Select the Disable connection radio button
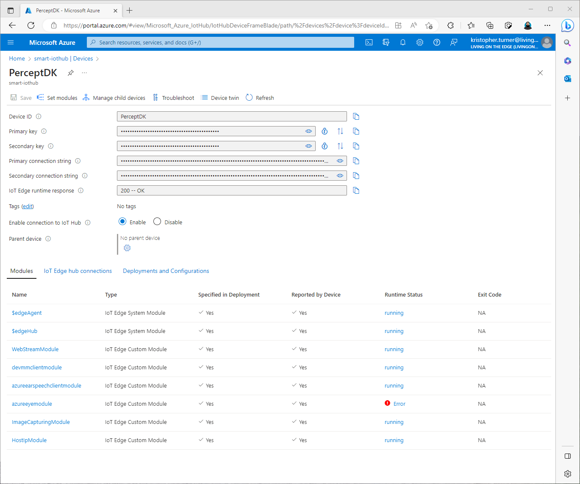580x484 pixels. [x=157, y=222]
